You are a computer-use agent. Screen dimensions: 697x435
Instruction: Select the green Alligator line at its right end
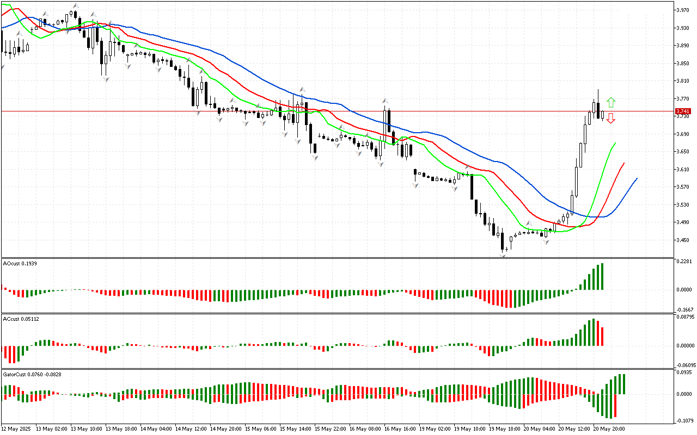click(615, 144)
